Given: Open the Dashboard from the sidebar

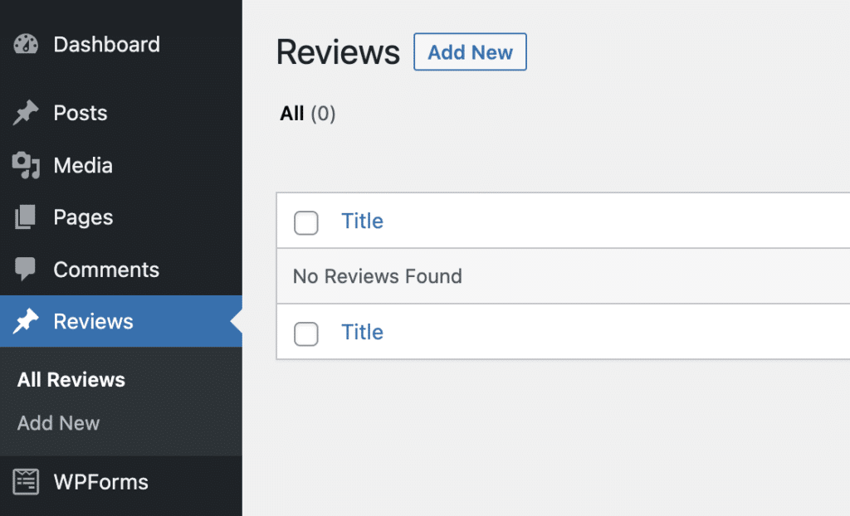Looking at the screenshot, I should click(106, 44).
